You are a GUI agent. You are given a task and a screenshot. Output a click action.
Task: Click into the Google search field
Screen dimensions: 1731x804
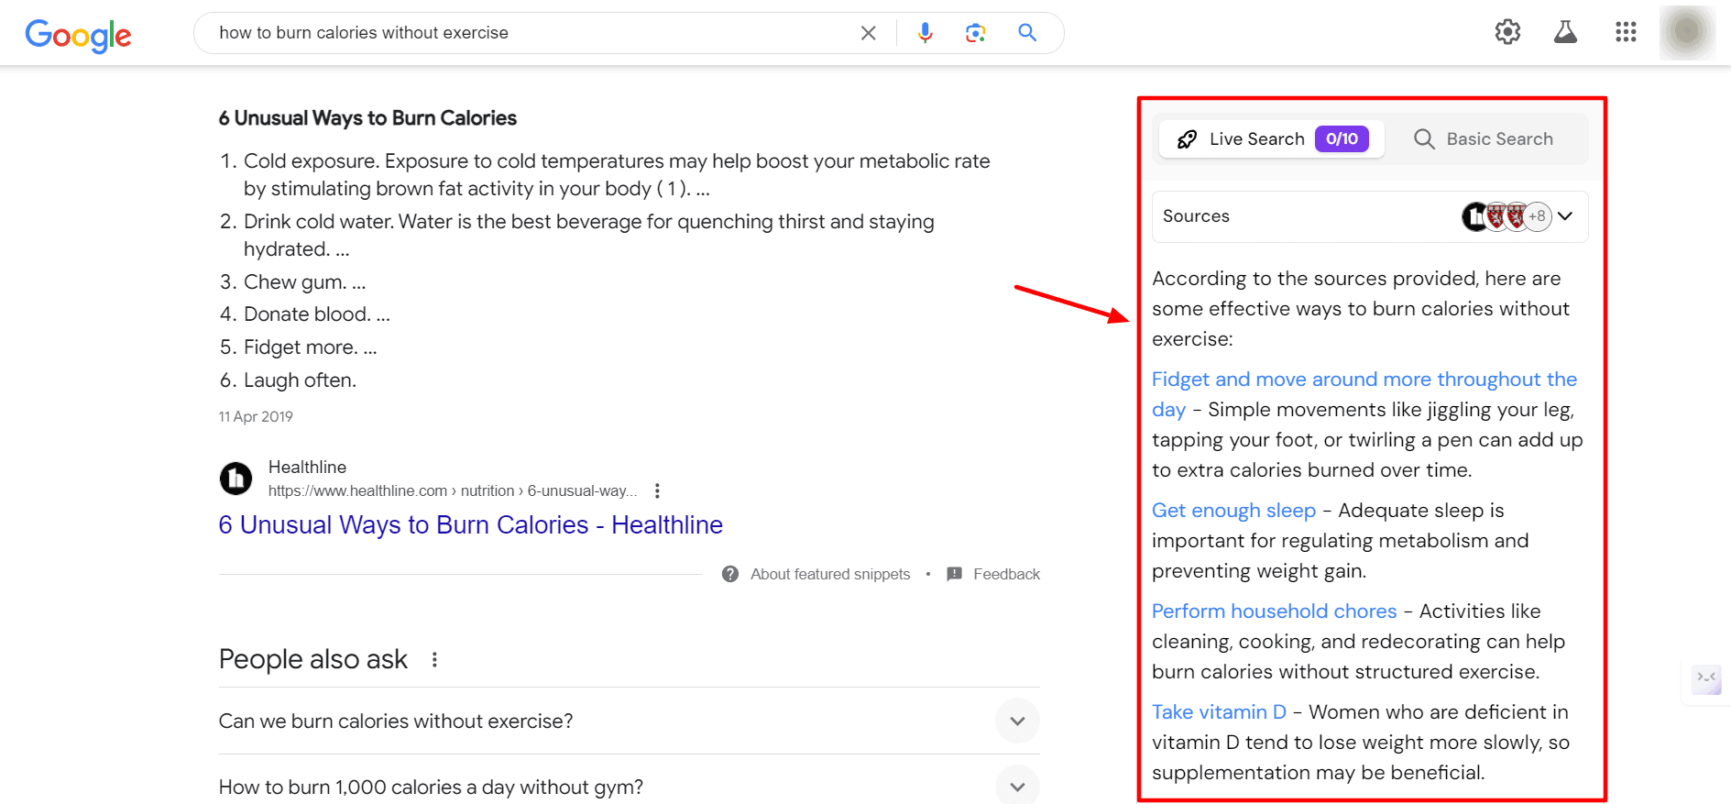coord(531,33)
